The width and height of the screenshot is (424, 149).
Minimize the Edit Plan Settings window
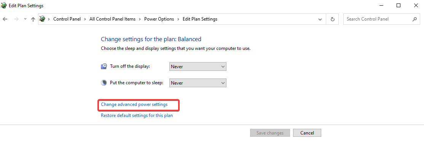pyautogui.click(x=381, y=5)
